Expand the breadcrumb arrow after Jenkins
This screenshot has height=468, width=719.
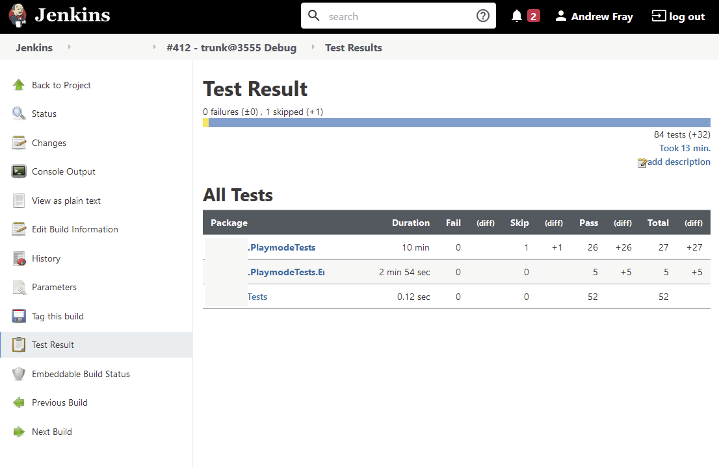coord(70,47)
